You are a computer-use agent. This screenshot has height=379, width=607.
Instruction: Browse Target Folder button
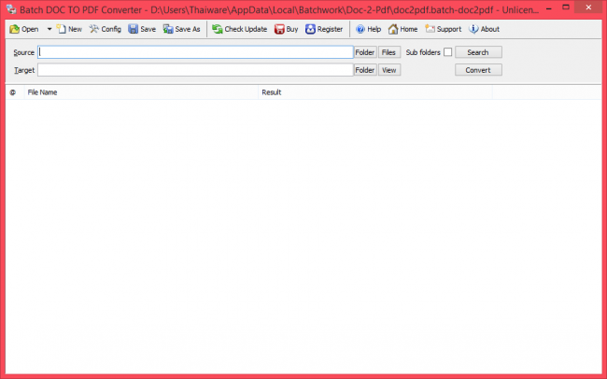pos(365,70)
